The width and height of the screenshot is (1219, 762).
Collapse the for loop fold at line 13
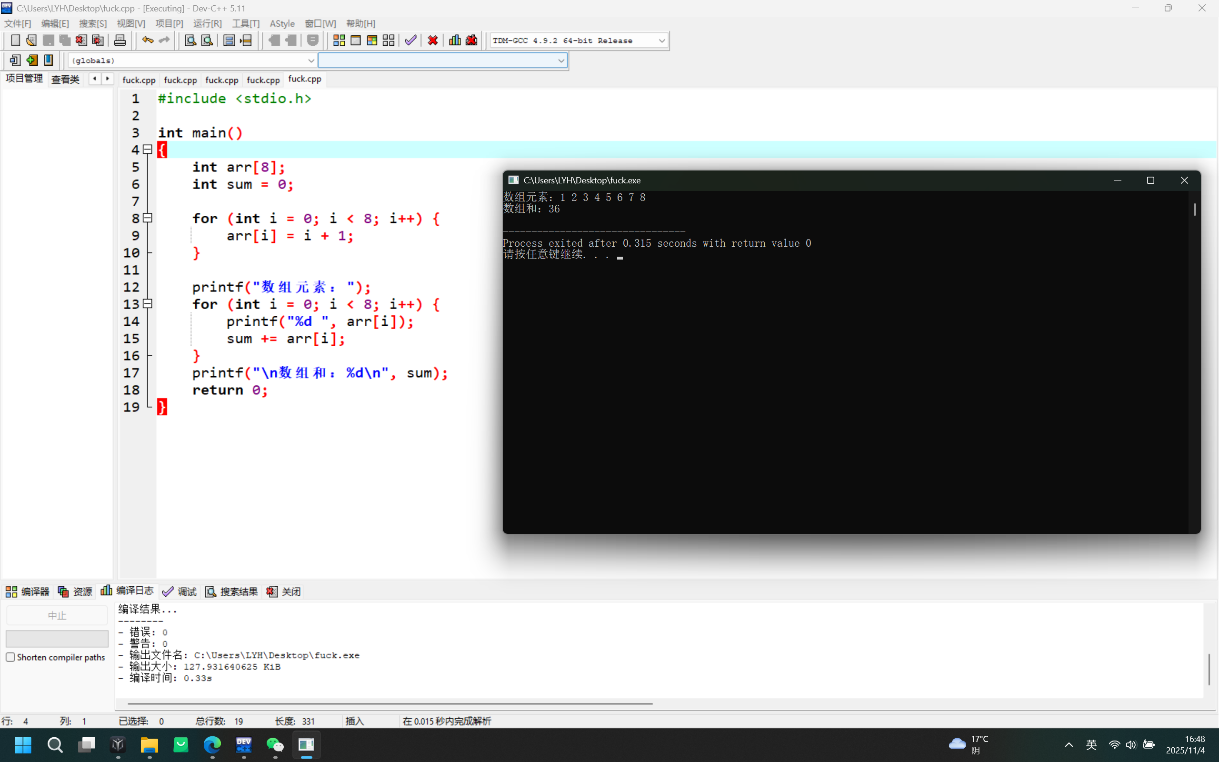(148, 303)
